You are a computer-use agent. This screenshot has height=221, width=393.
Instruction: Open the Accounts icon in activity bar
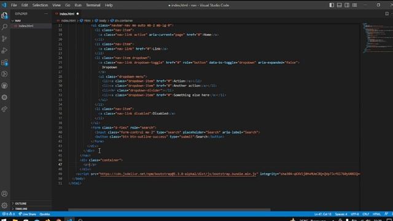pyautogui.click(x=4, y=194)
